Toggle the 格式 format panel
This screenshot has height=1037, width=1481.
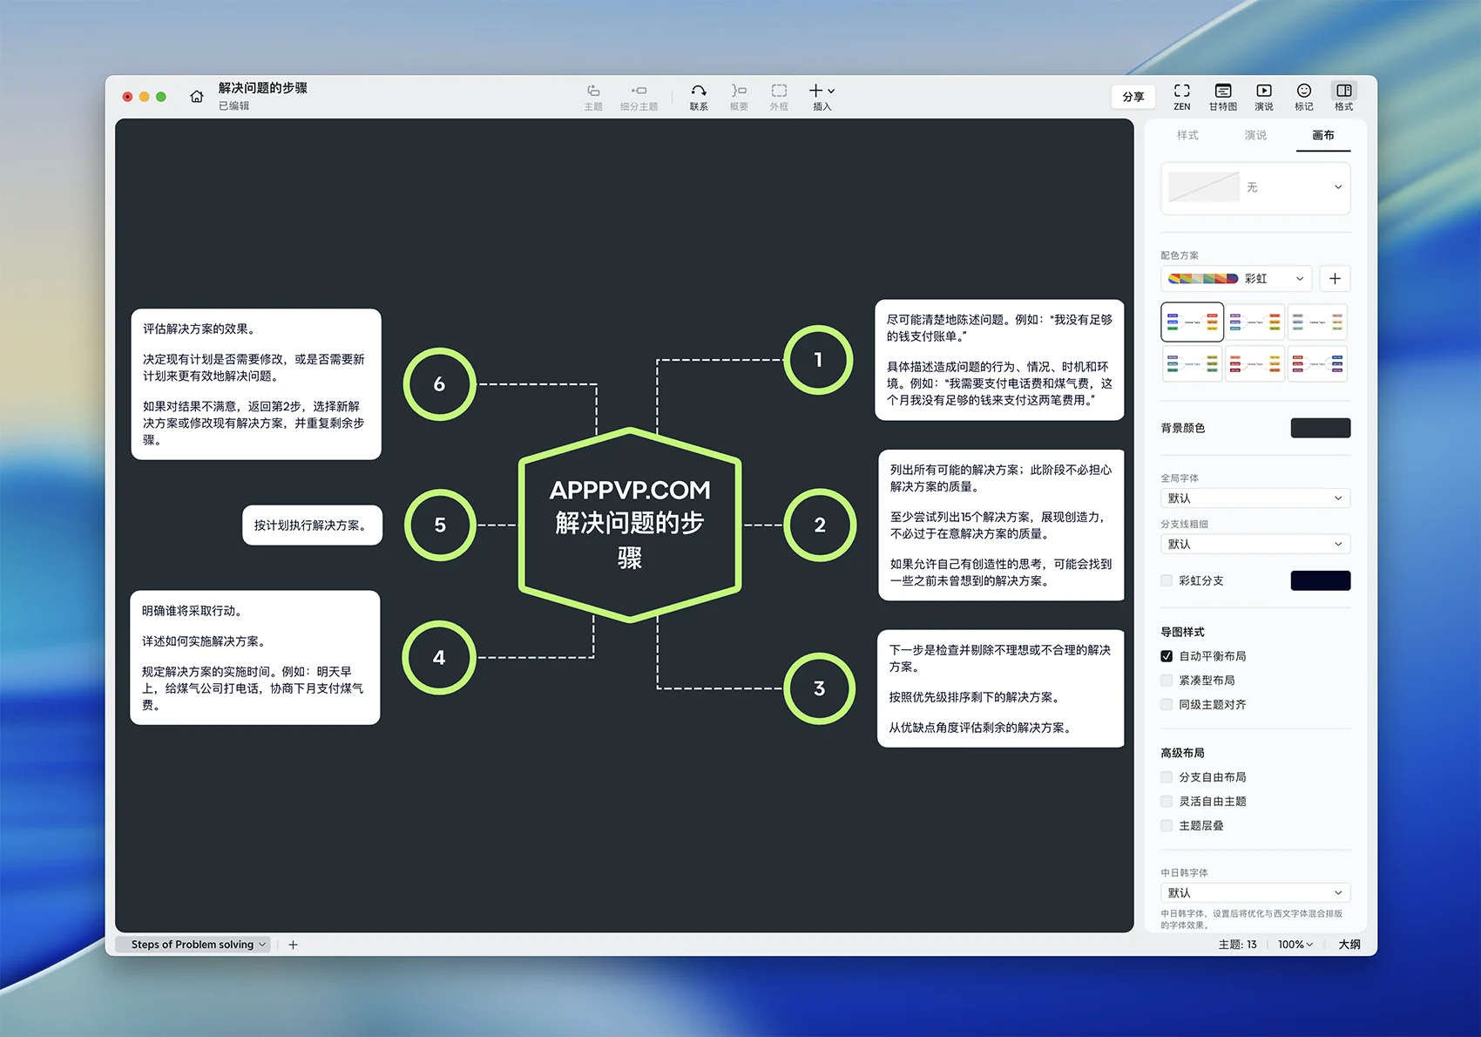1343,96
